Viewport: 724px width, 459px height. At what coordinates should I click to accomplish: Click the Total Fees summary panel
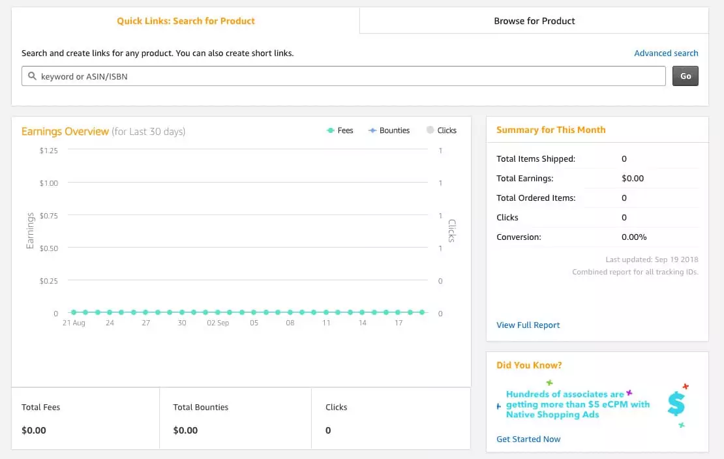[85, 418]
